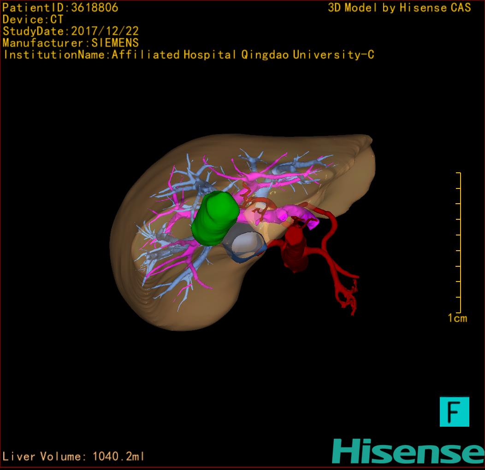Click the cyan F orientation marker

click(454, 411)
